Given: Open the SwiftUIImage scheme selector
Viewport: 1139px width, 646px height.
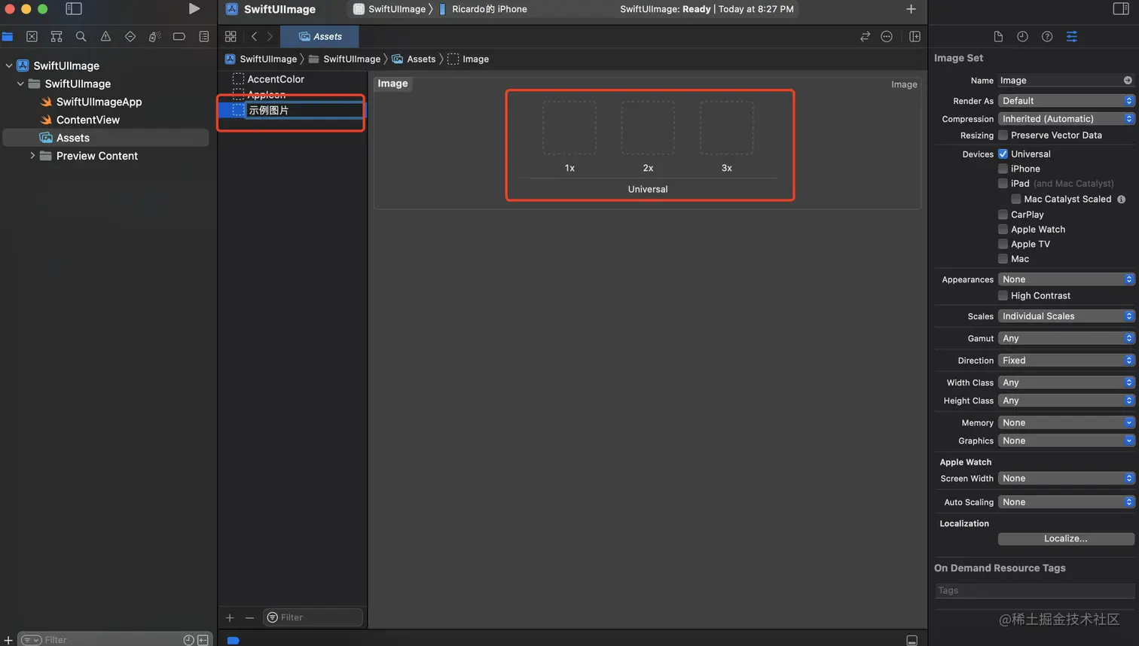Looking at the screenshot, I should coord(390,9).
